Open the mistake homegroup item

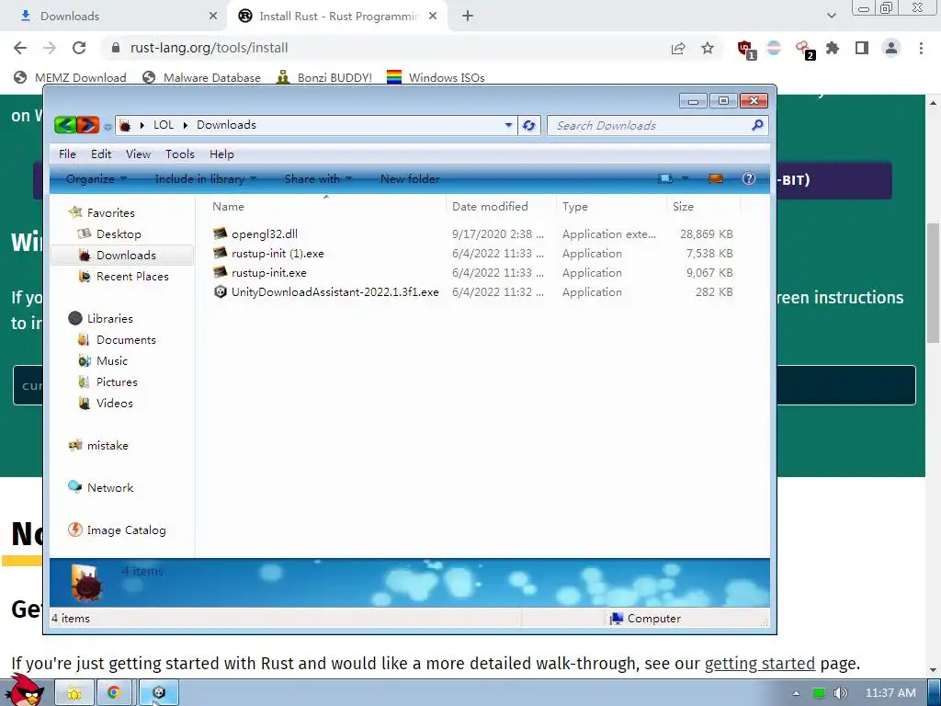[108, 446]
